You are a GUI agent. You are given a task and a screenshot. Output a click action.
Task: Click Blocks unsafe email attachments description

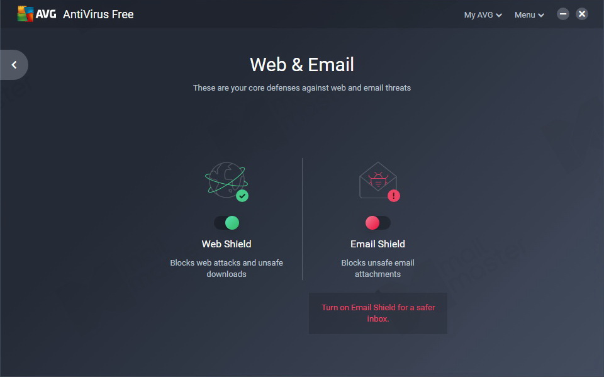tap(378, 268)
